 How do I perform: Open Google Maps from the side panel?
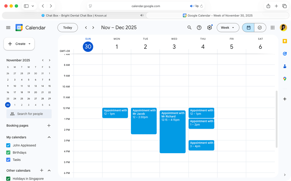point(285,79)
